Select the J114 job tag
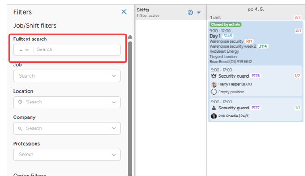This screenshot has height=176, width=305. pos(263,46)
